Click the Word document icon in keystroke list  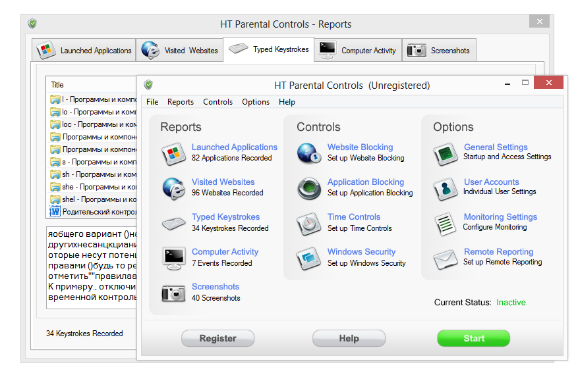pyautogui.click(x=55, y=211)
